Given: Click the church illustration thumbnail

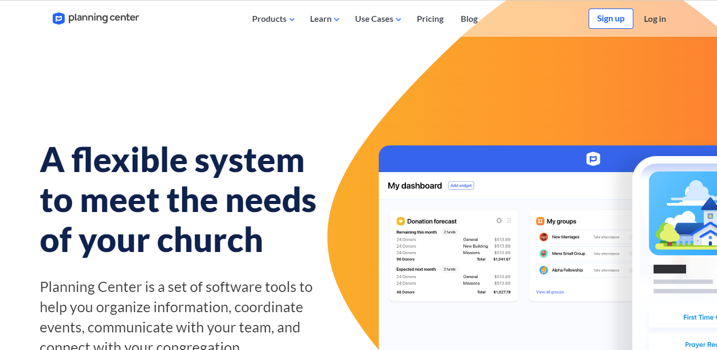Looking at the screenshot, I should pos(683,213).
